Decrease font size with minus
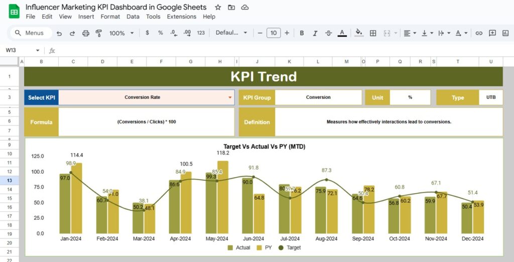This screenshot has width=514, height=262. tap(260, 33)
